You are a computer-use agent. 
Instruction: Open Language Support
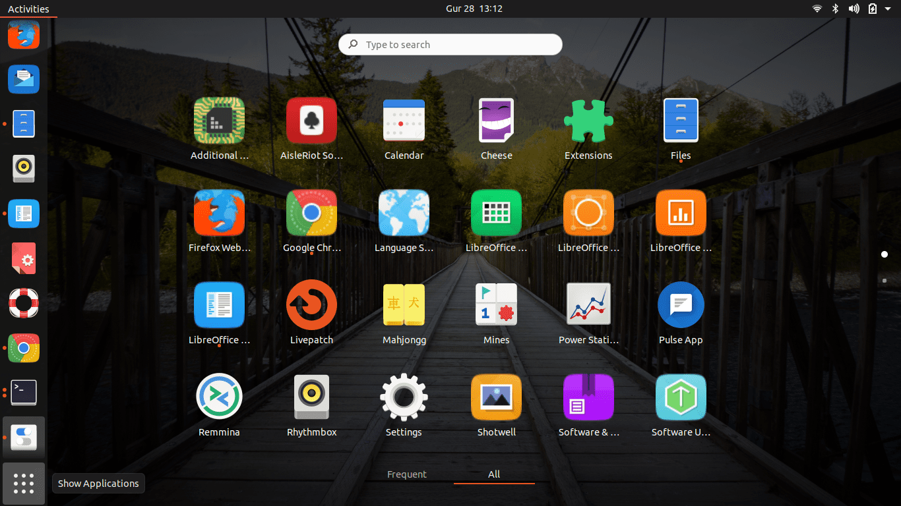(404, 213)
